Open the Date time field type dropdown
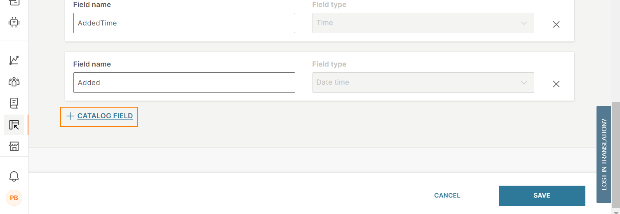The width and height of the screenshot is (620, 214). click(423, 83)
